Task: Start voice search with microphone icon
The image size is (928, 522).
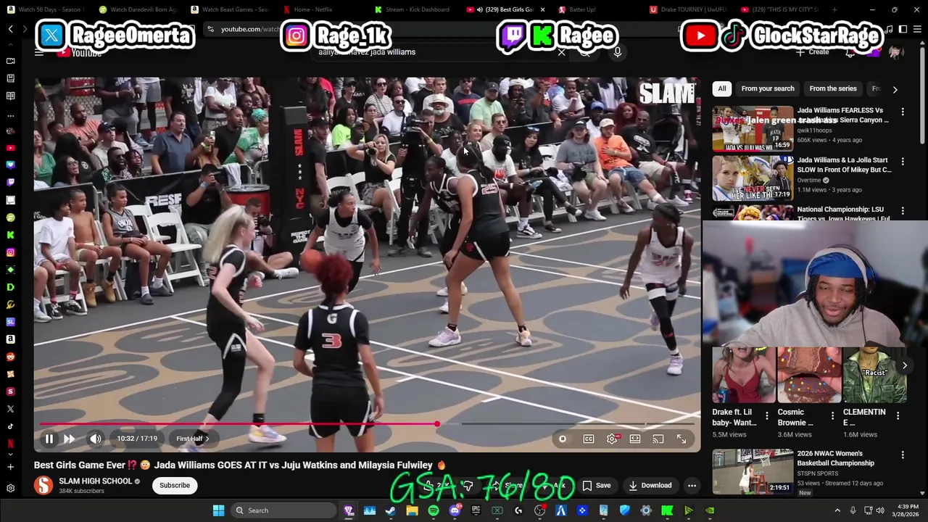Action: point(617,52)
